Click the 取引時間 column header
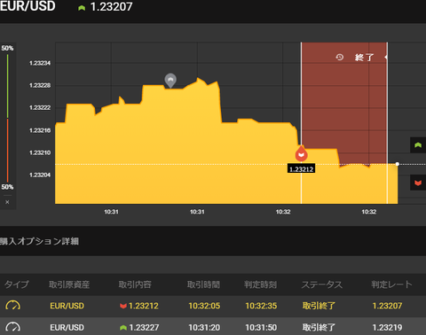The height and width of the screenshot is (335, 426). [x=203, y=284]
